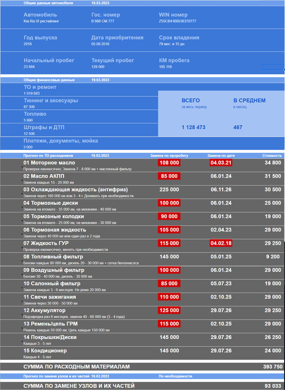
Task: Select '07 Жидкость ГУР' row title
Action: click(46, 243)
